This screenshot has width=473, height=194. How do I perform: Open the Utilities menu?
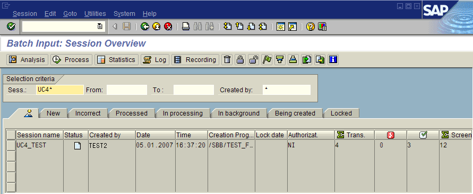[95, 14]
